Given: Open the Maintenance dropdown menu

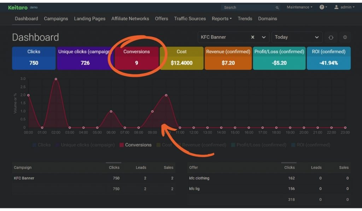Looking at the screenshot, I should tap(299, 7).
